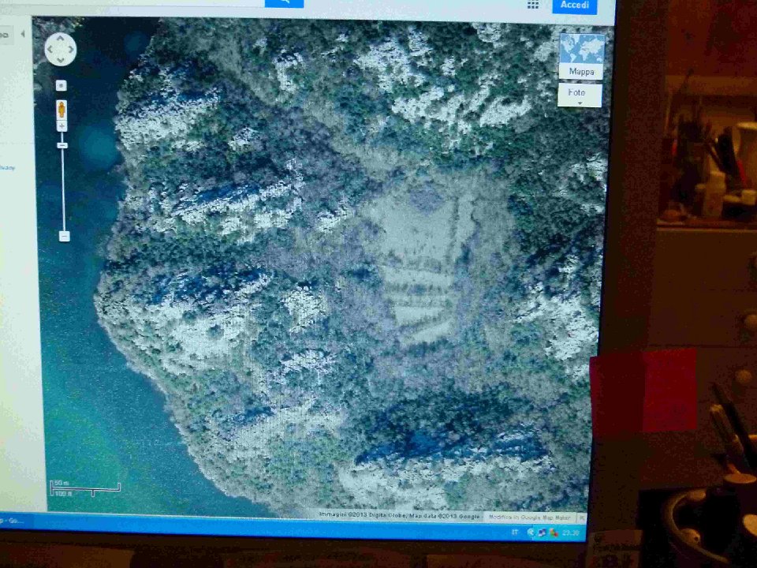Open the Foto dropdown
Viewport: 757px width, 568px height.
(x=580, y=95)
